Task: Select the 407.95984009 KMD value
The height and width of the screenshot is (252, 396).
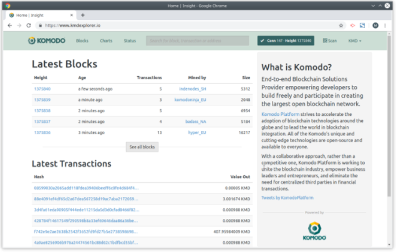Action: [232, 231]
